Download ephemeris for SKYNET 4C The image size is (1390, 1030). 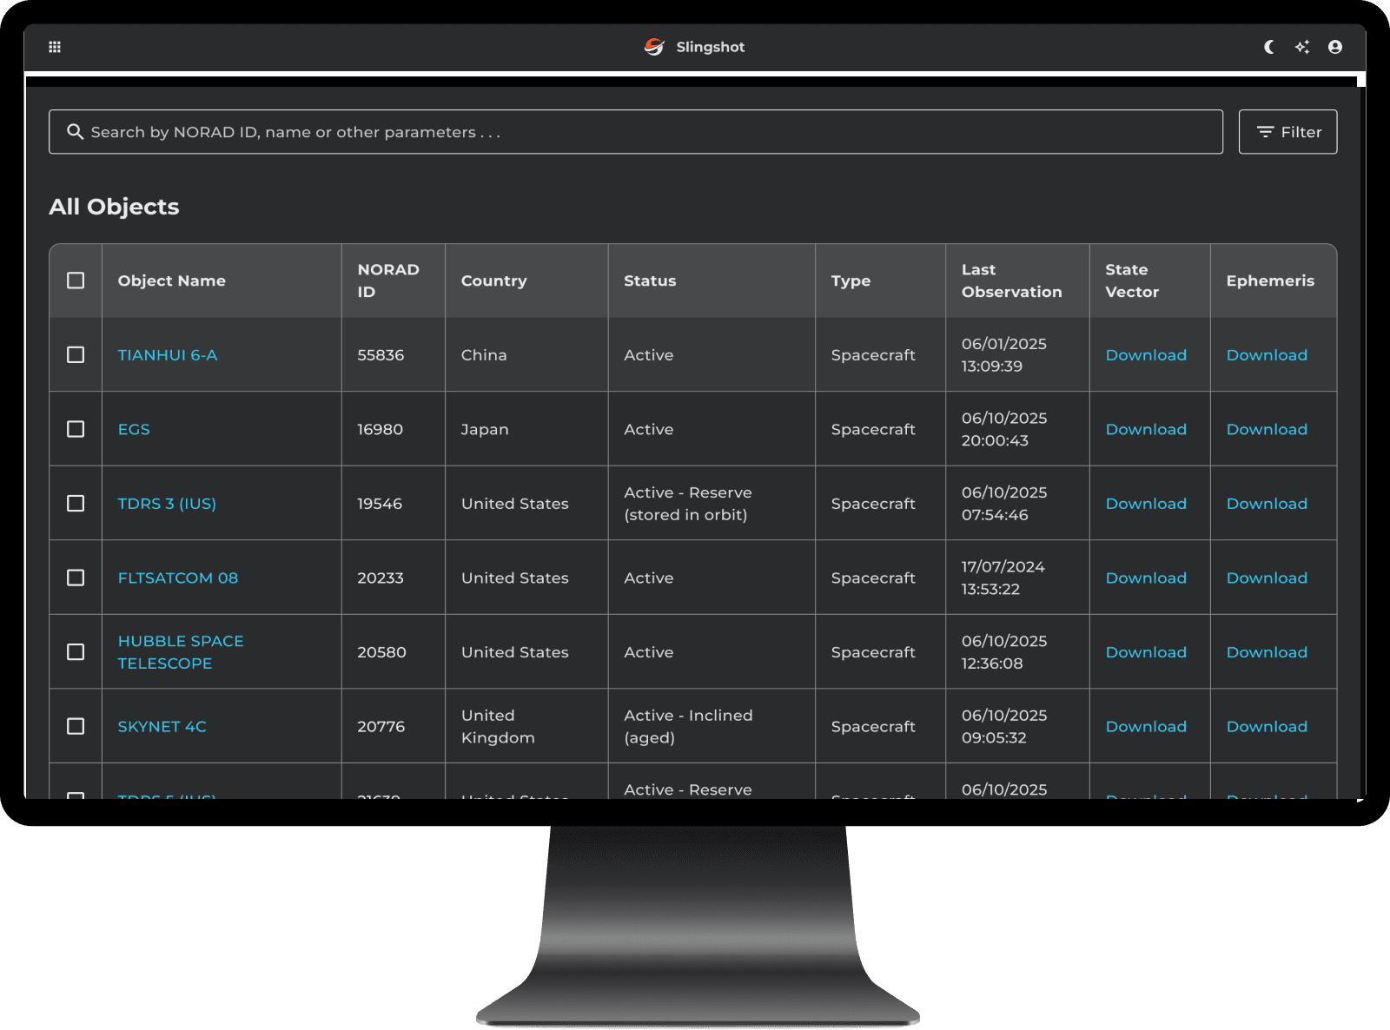pyautogui.click(x=1267, y=726)
